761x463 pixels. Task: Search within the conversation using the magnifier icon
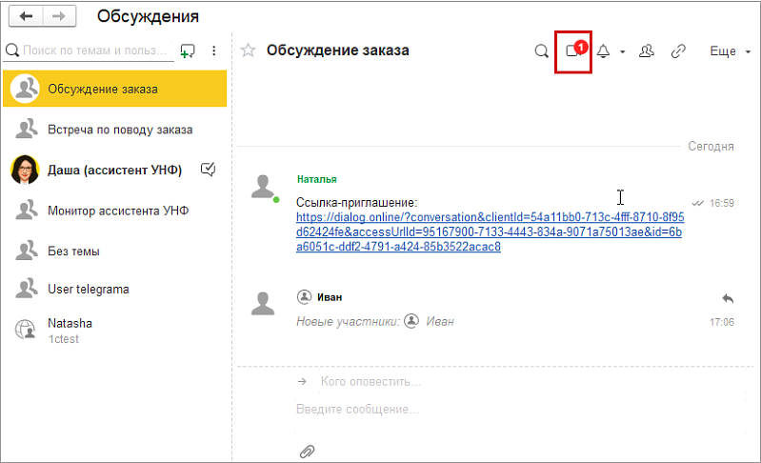(542, 50)
